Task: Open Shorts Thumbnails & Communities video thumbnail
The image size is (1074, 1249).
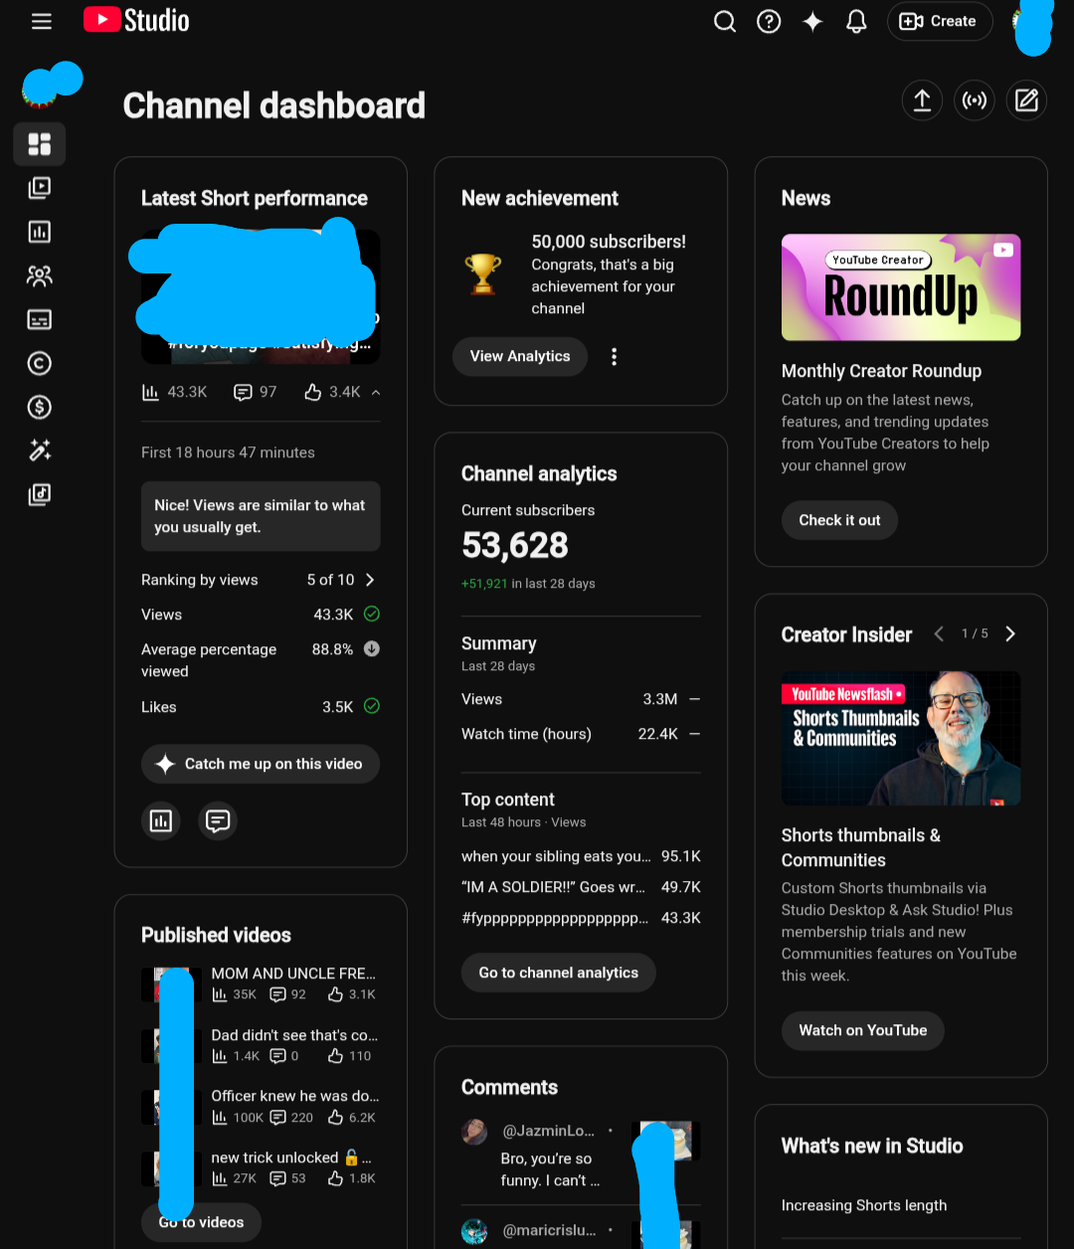Action: click(x=901, y=739)
